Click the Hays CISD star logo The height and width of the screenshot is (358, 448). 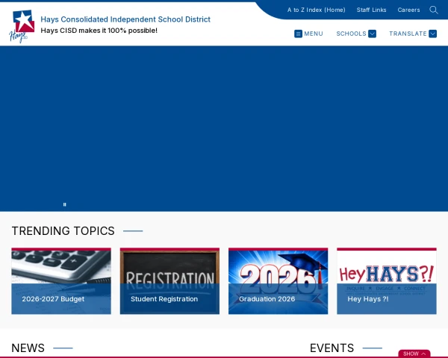22,26
